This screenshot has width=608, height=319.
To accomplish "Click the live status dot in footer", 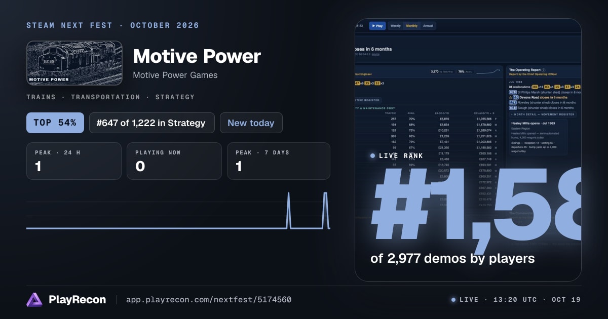I will click(x=453, y=300).
